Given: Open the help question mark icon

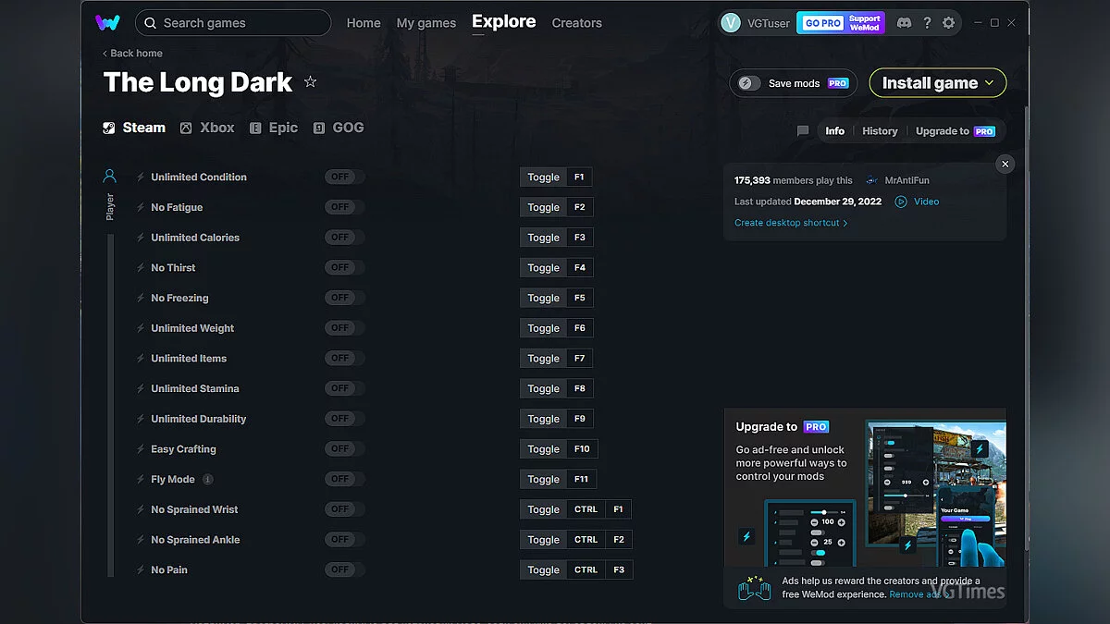Looking at the screenshot, I should 927,22.
